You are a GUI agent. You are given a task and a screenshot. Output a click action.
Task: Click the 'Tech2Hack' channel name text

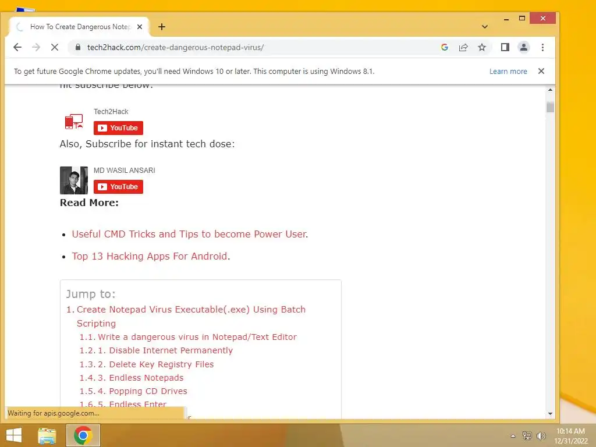(x=111, y=112)
